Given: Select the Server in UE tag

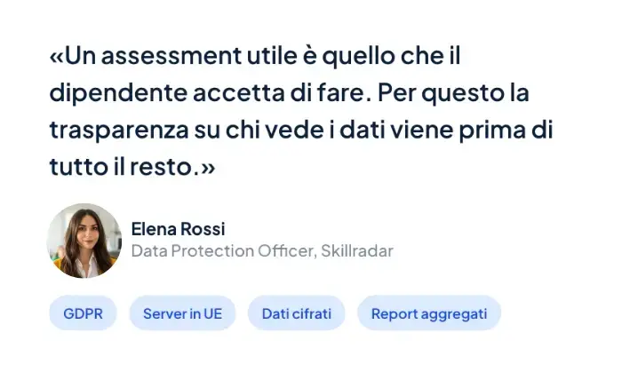Looking at the screenshot, I should point(182,313).
